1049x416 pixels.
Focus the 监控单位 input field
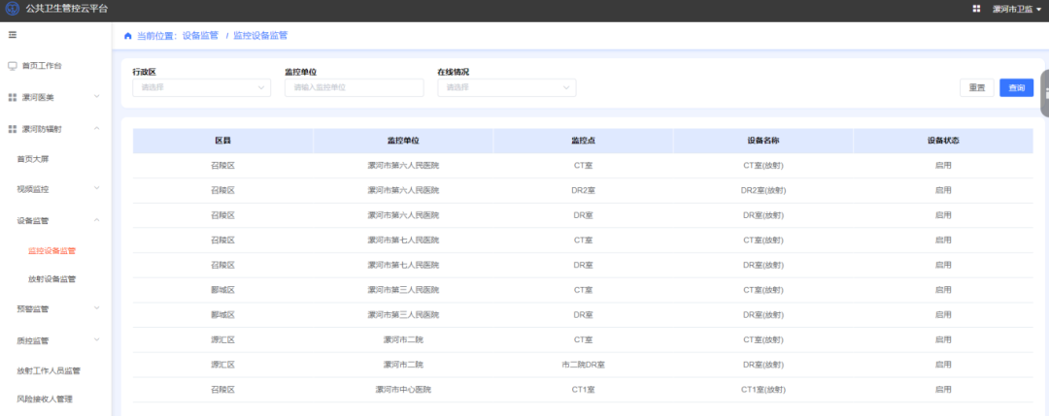click(x=354, y=87)
